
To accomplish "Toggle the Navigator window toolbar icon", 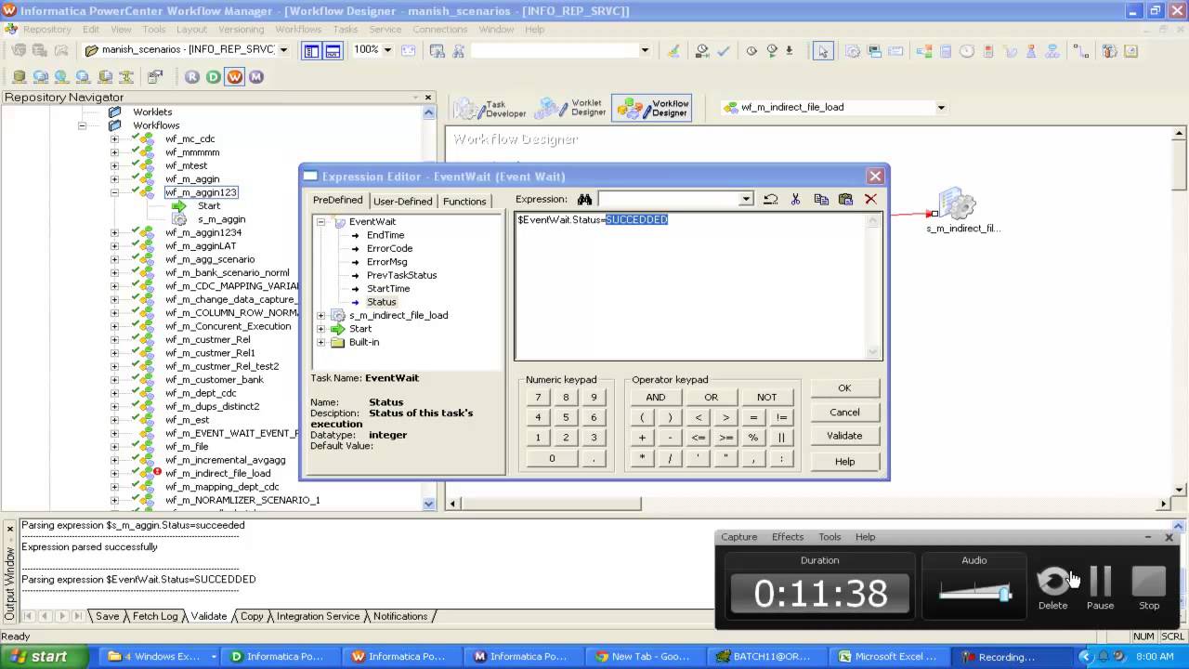I will [312, 51].
